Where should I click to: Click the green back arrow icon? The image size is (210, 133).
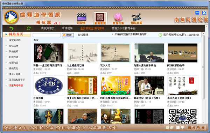click(x=12, y=28)
